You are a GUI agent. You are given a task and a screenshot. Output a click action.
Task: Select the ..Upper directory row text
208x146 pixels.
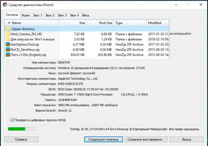pos(23,29)
